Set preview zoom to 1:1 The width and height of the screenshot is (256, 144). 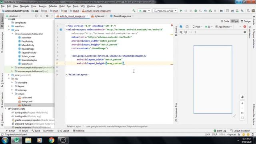(242, 113)
